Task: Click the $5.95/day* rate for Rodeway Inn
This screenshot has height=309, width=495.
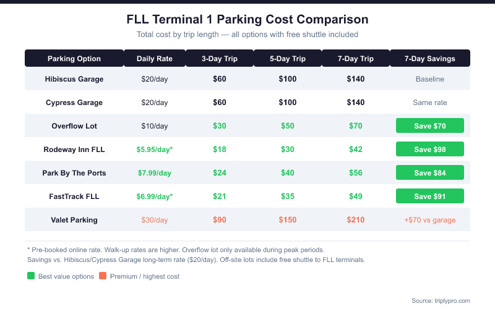Action: pos(155,150)
